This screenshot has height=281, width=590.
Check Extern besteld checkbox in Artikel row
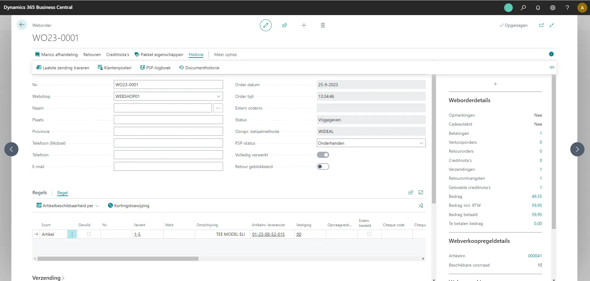[369, 234]
